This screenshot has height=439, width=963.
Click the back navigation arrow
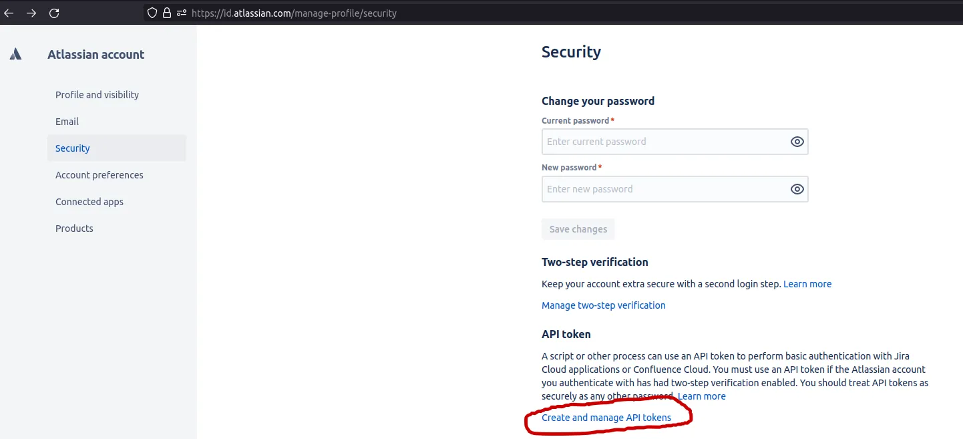tap(9, 13)
